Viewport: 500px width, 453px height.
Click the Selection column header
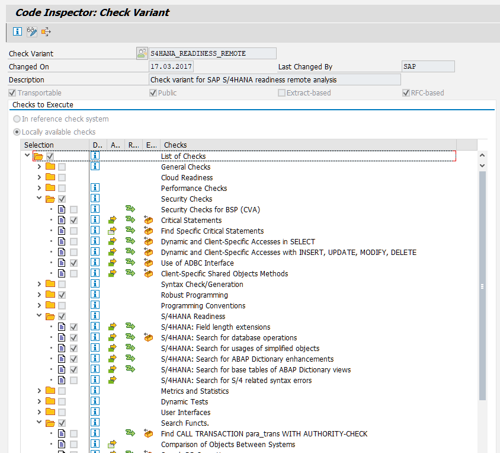[55, 145]
